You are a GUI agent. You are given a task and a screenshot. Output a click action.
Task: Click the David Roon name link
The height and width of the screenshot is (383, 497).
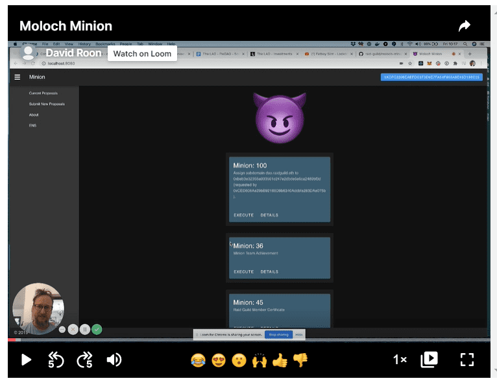click(x=73, y=53)
